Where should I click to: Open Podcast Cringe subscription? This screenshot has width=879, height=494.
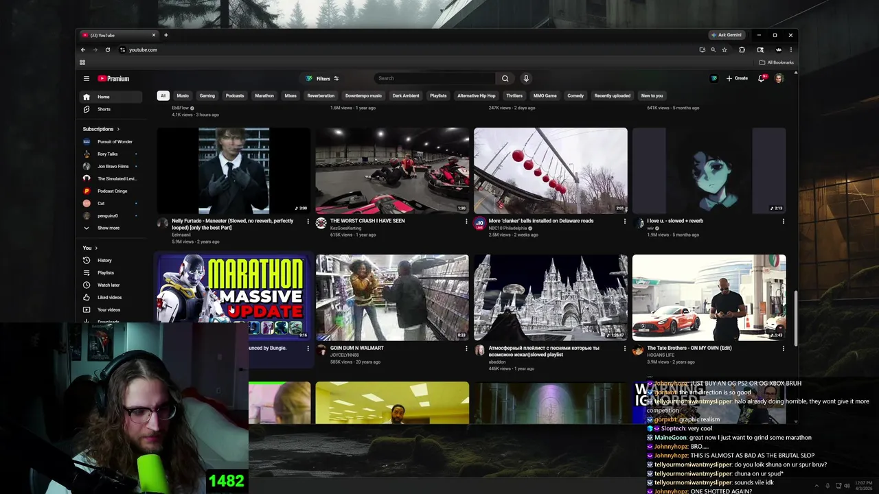[x=110, y=191]
